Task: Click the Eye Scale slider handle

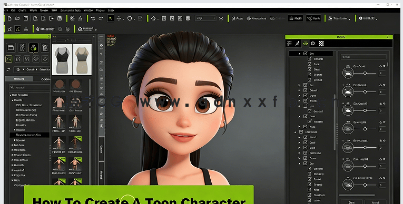Action: coord(365,73)
